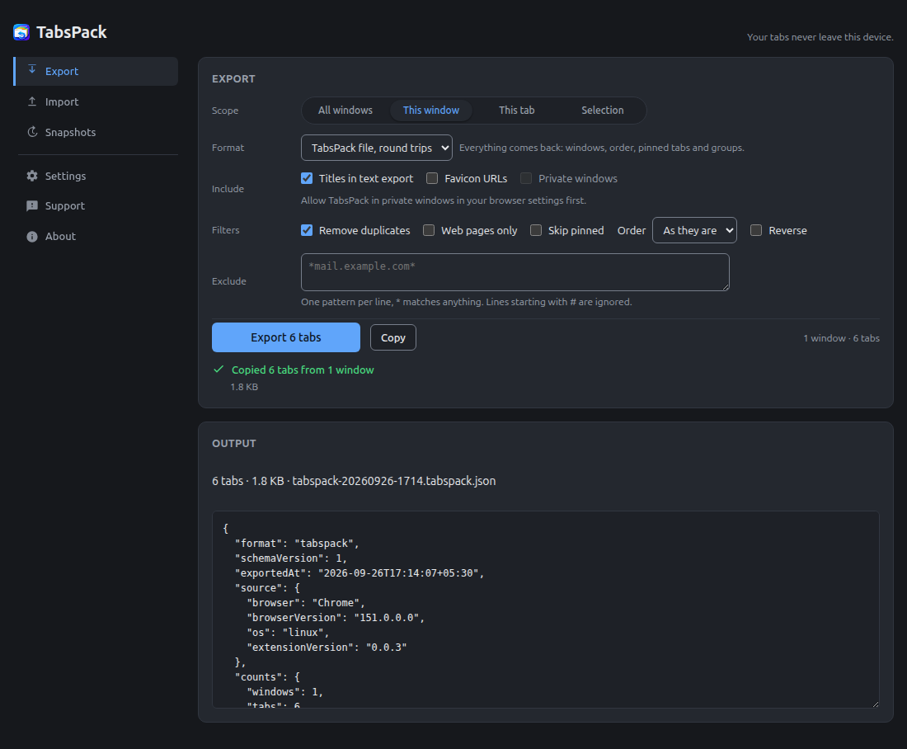Screen dimensions: 907x749
Task: Click the Snapshots history clock icon
Action: pos(32,132)
